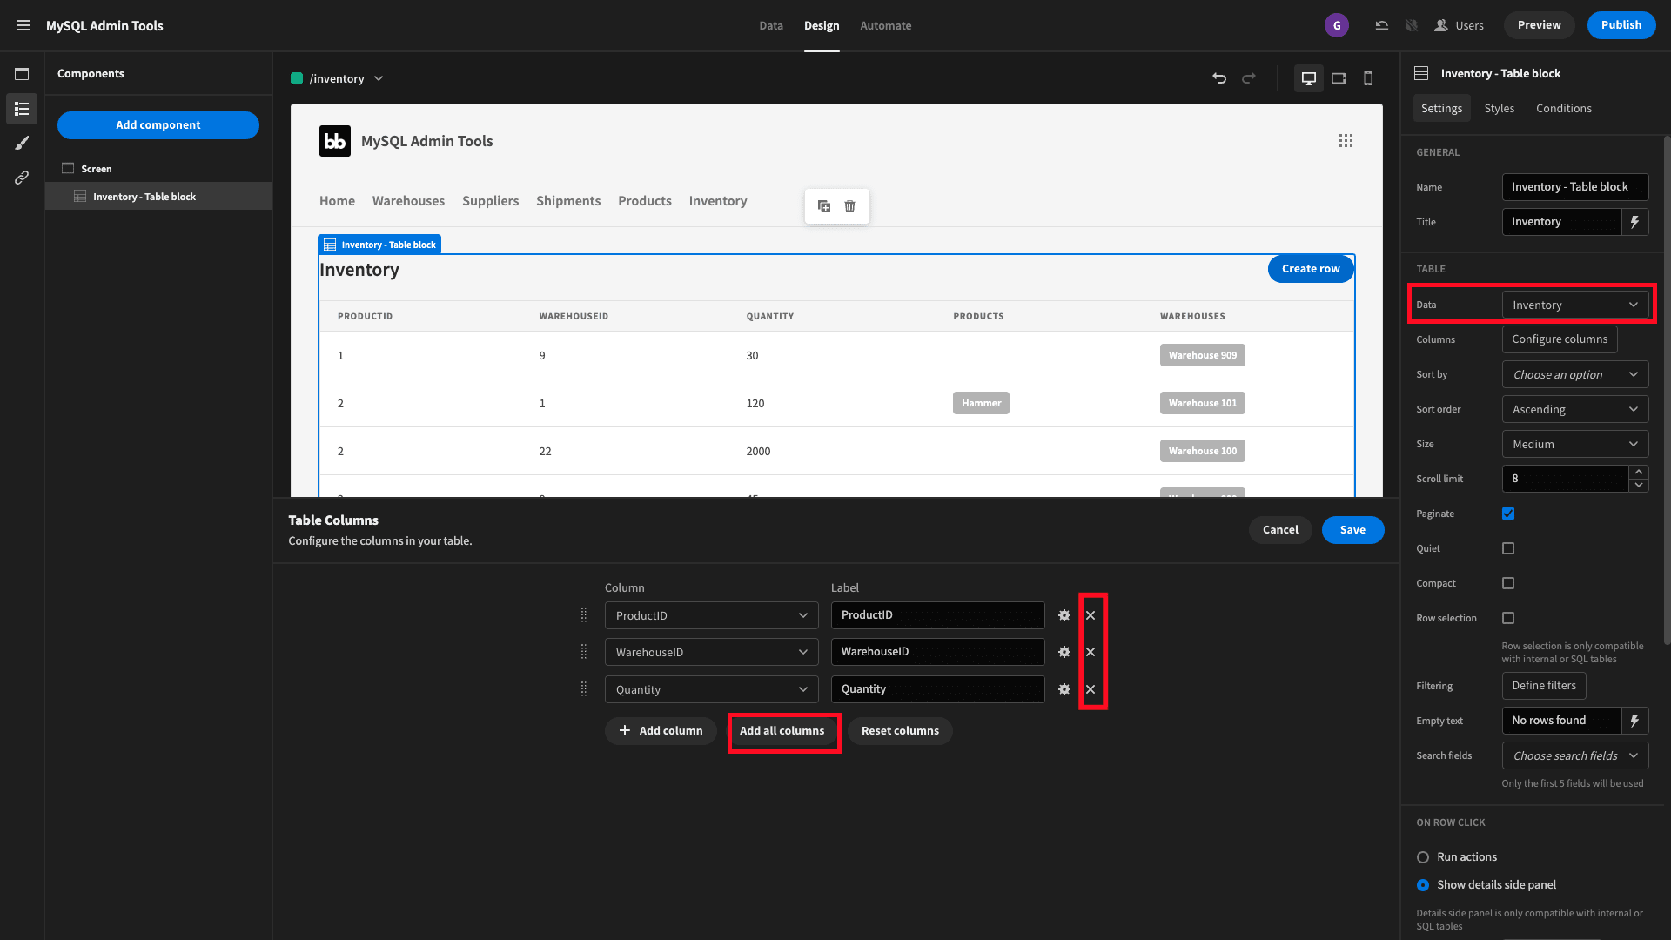Switch to the Design tab

[x=822, y=25]
